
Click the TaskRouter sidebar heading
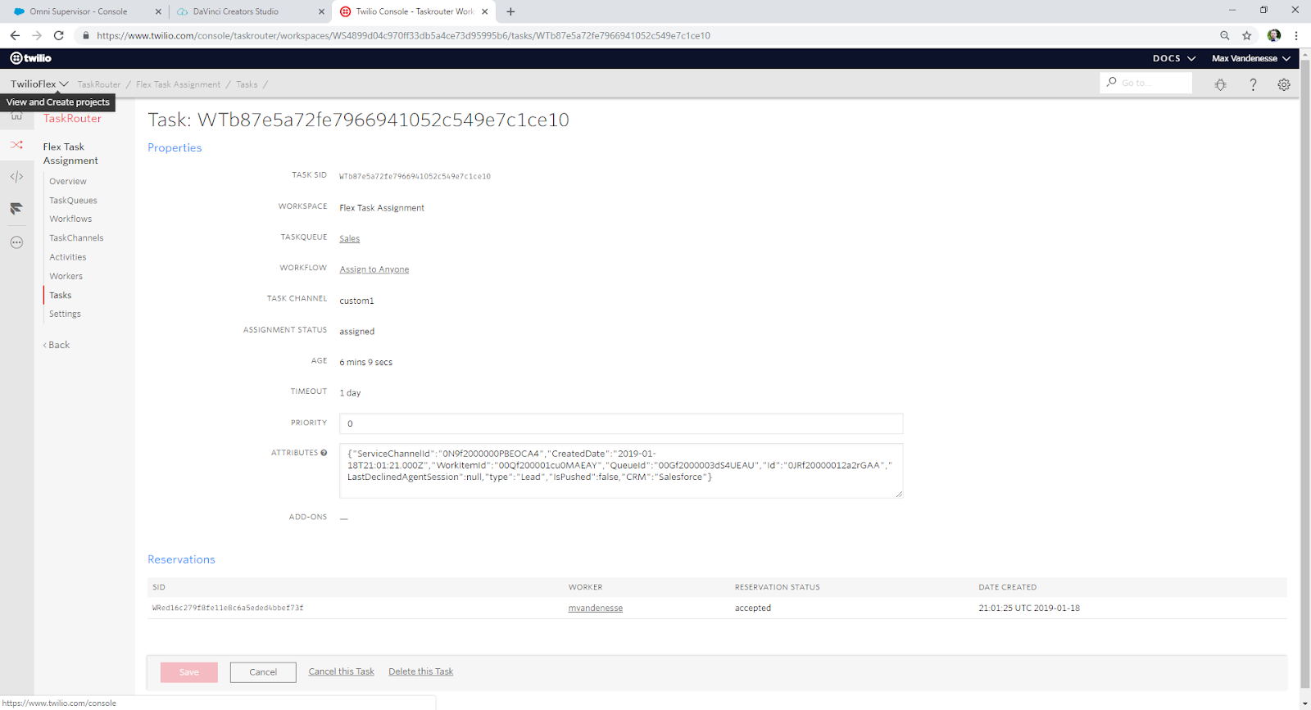73,119
